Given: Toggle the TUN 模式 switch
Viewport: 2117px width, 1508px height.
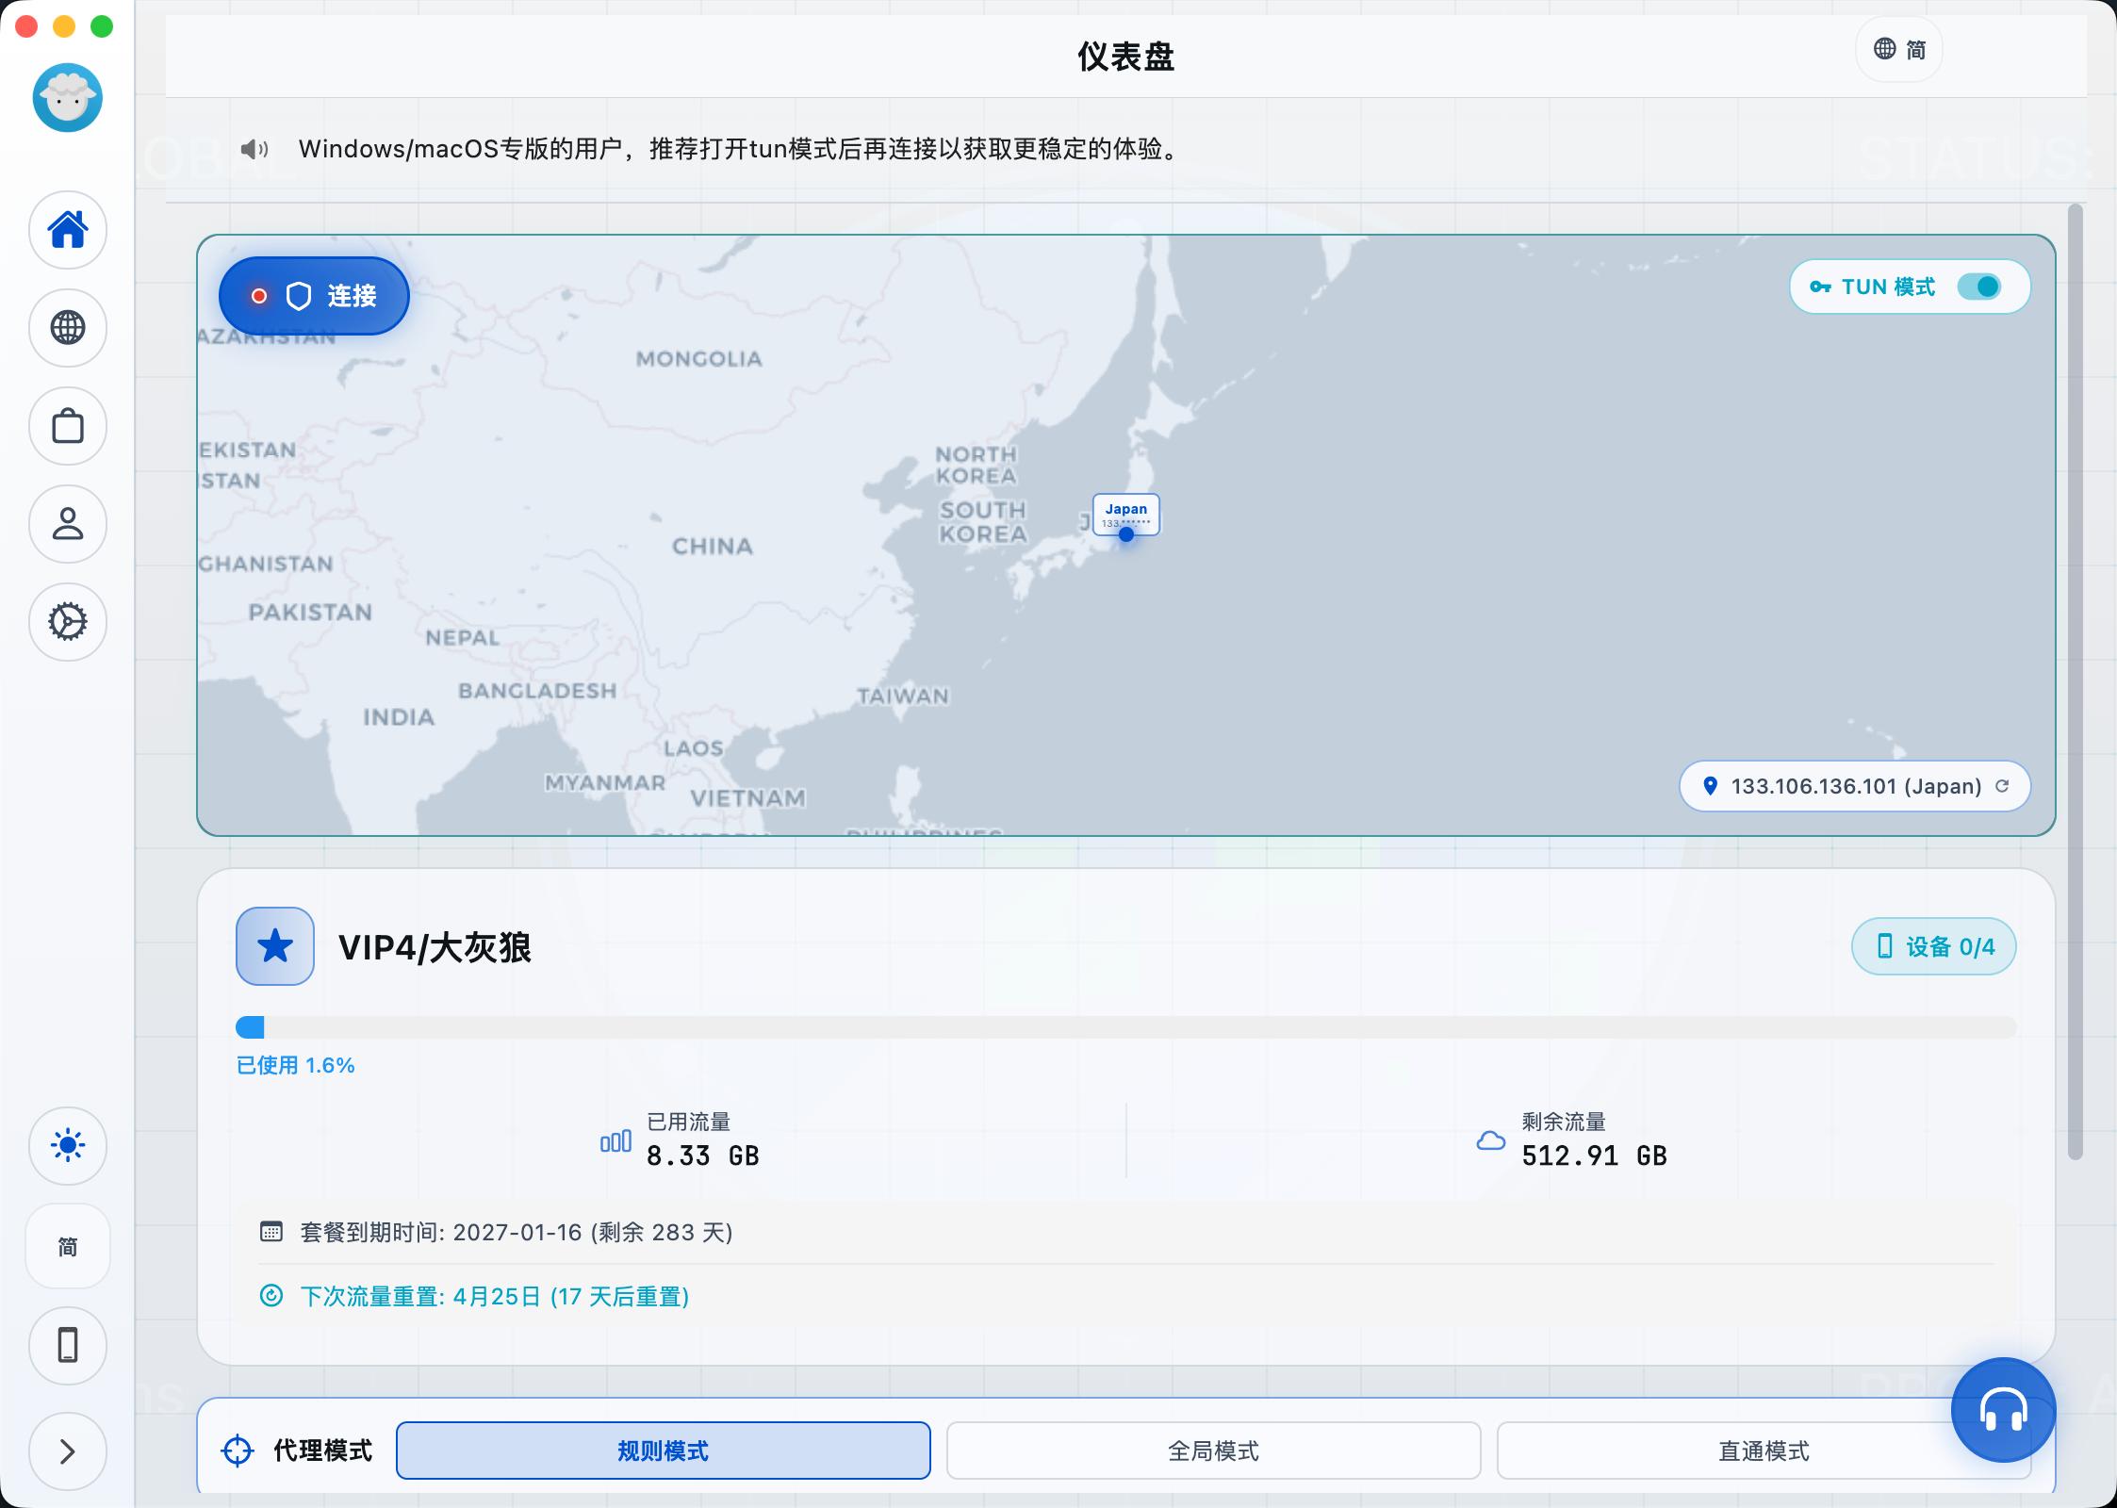Looking at the screenshot, I should (x=1978, y=287).
